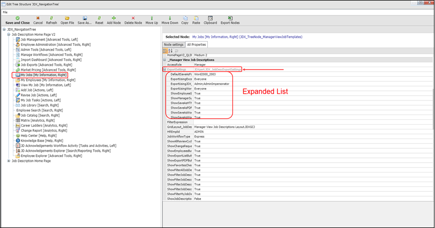Open the Clipboard toolbar icon

point(210,18)
